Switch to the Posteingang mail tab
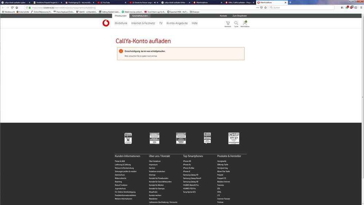This screenshot has width=364, height=205. click(x=80, y=3)
